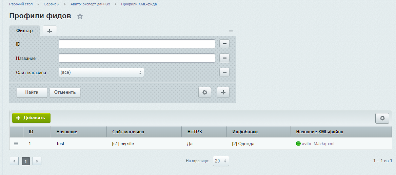Collapse the filter panel with minus icon
This screenshot has height=175, width=396.
click(x=231, y=31)
